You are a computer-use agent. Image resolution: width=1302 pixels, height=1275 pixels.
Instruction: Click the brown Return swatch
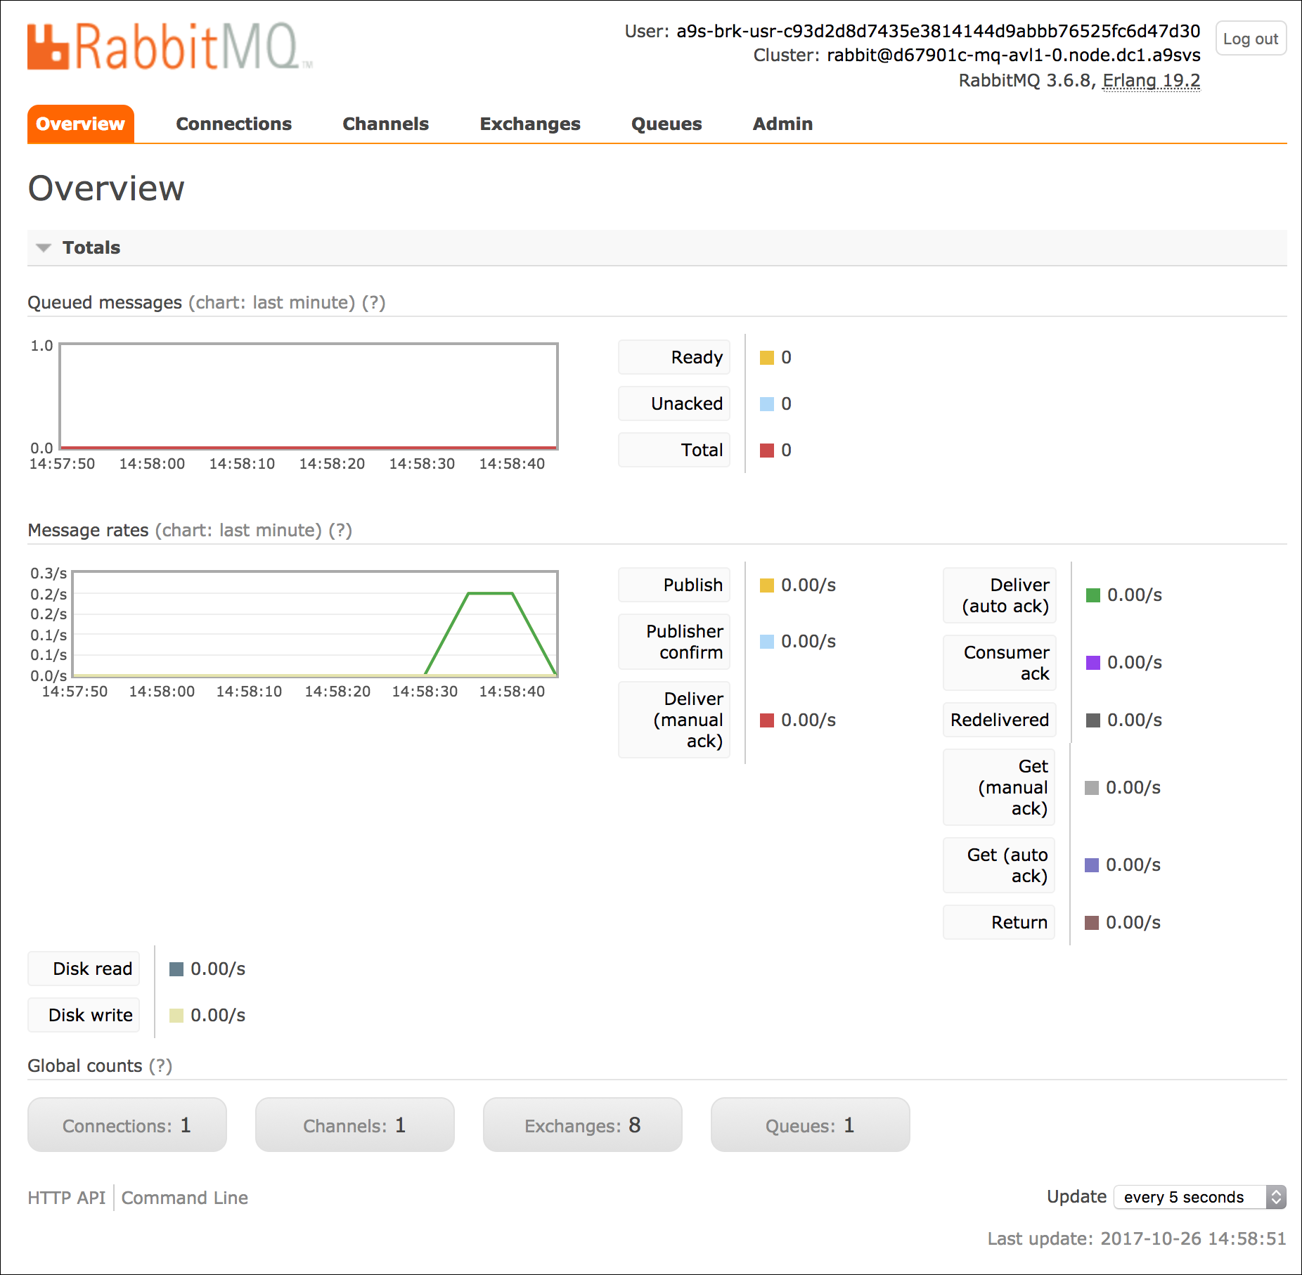coord(1092,923)
